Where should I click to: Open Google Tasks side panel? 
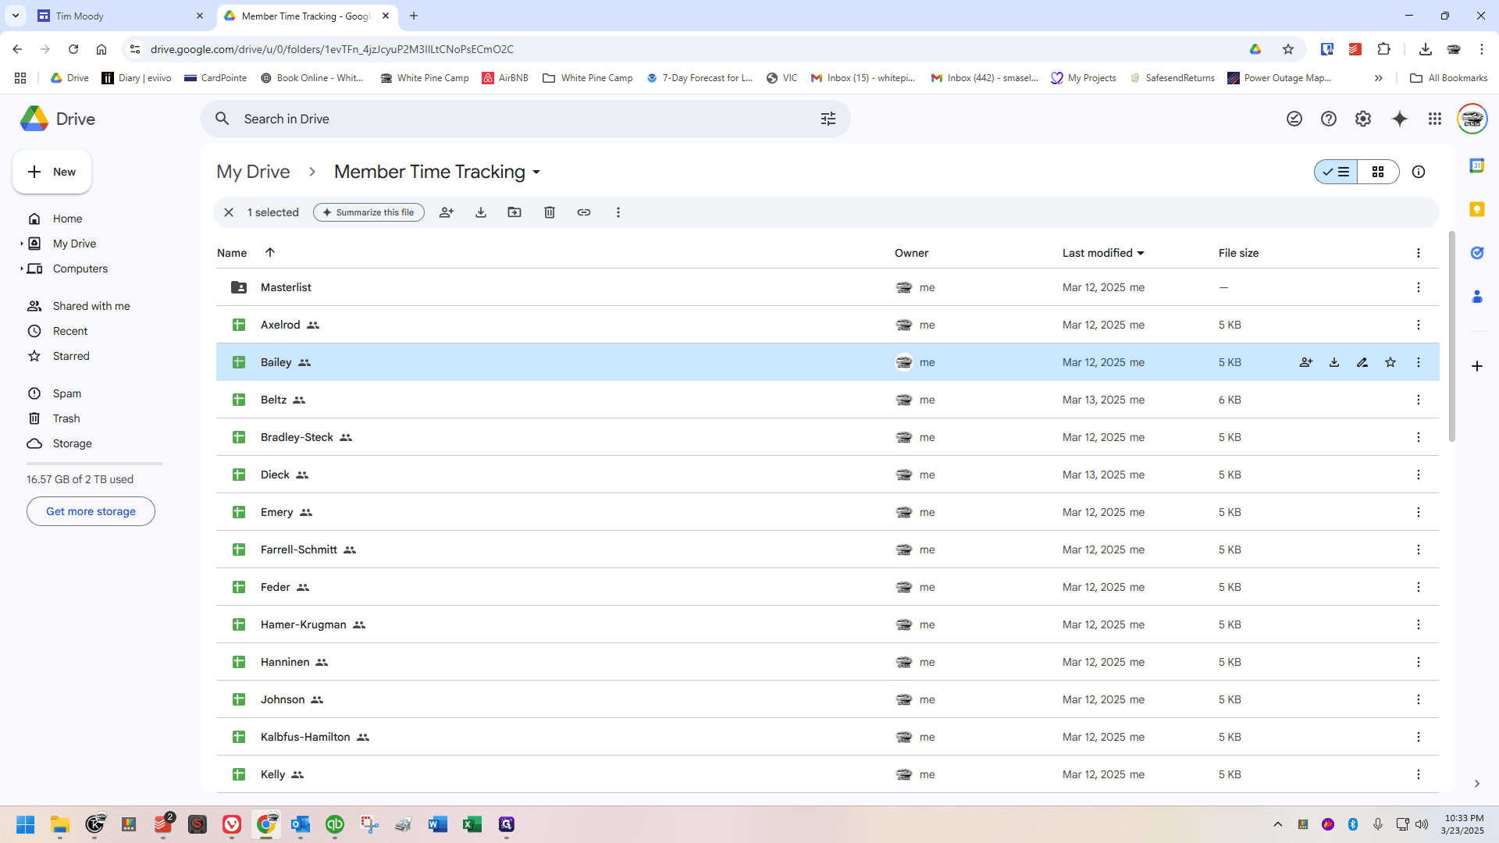pos(1477,253)
